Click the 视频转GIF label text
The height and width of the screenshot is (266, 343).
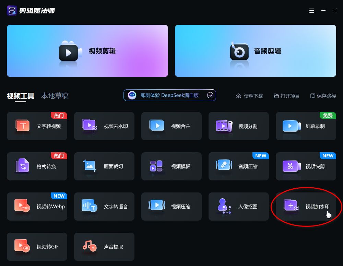(47, 247)
